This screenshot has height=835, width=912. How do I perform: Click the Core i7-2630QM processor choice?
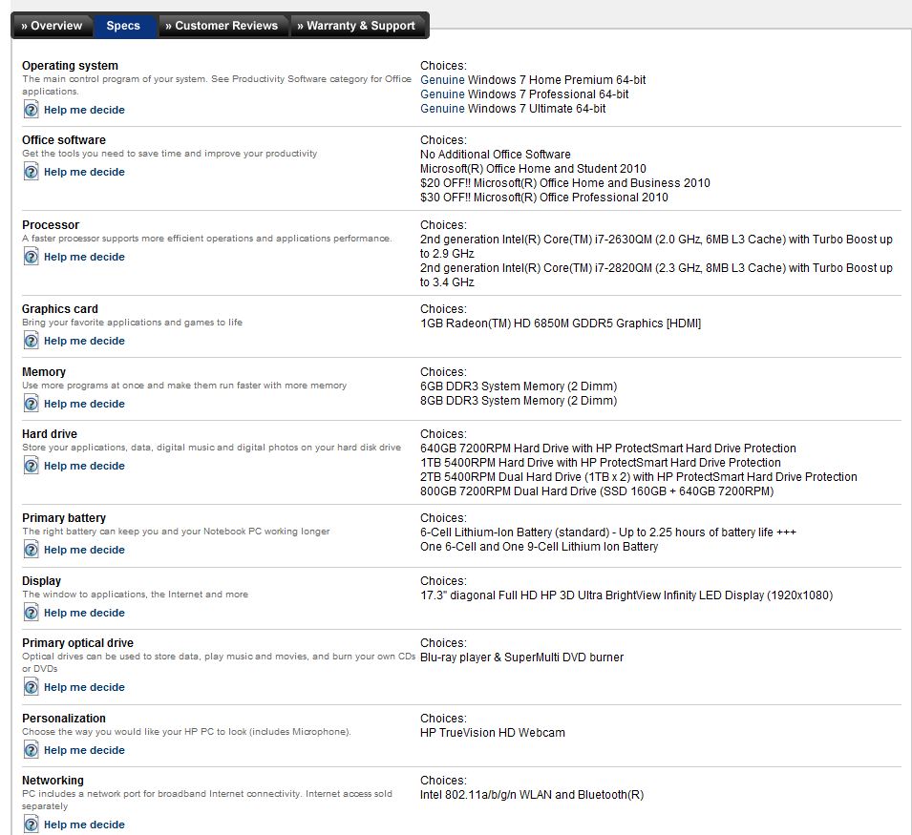click(x=656, y=246)
